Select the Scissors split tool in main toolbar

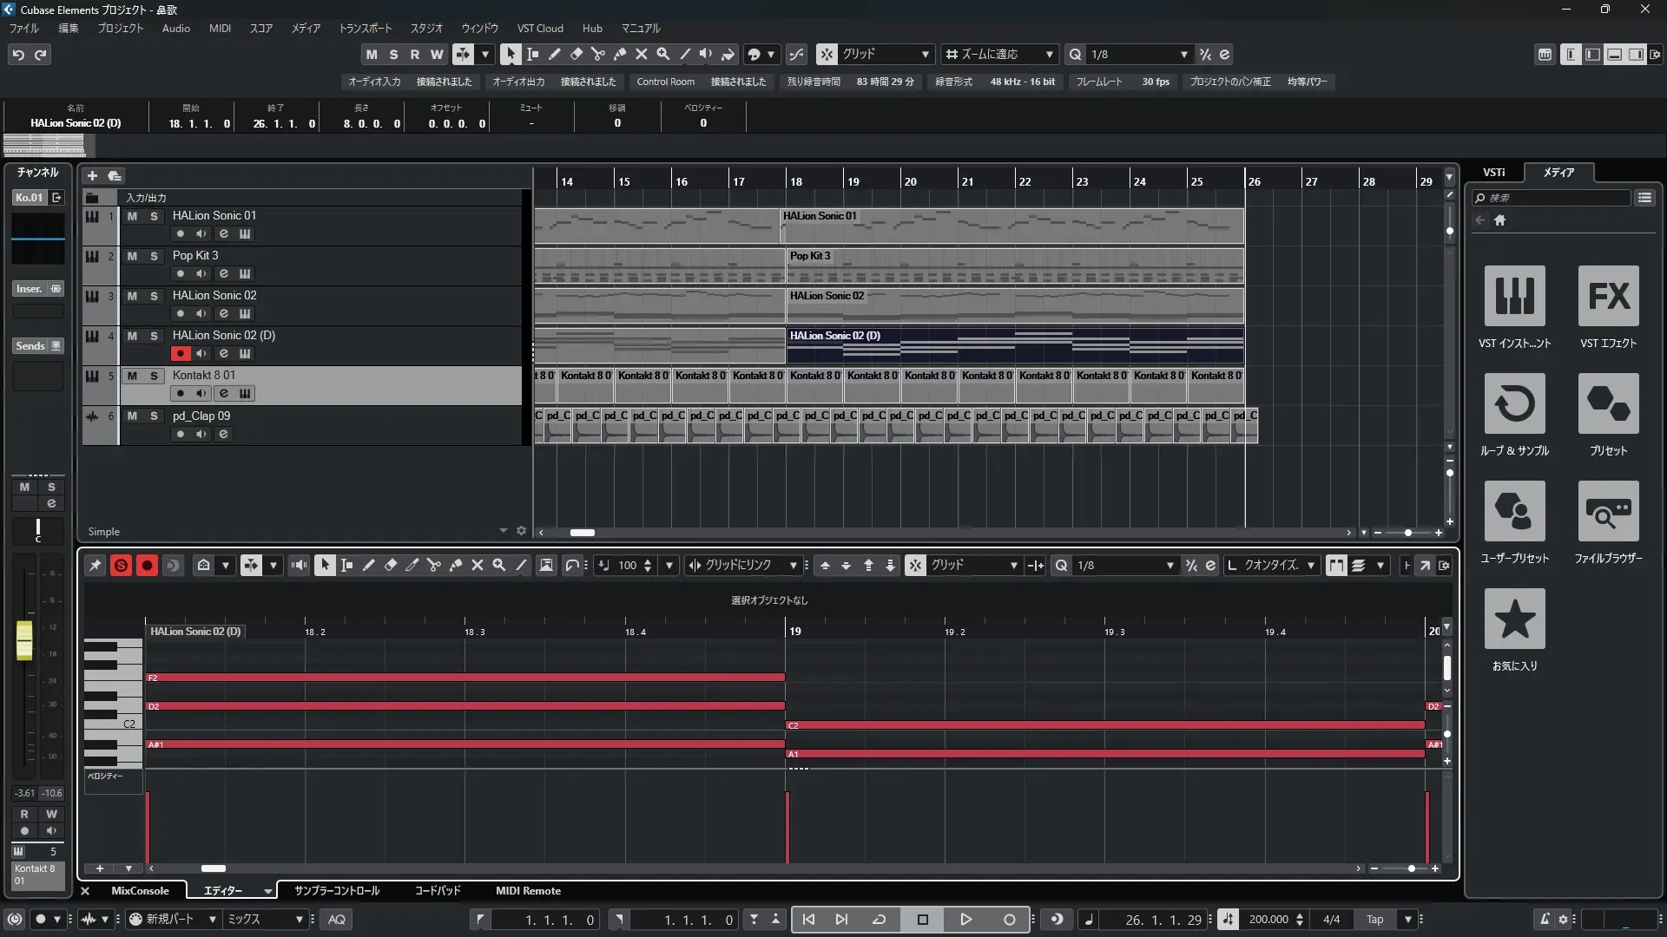[597, 54]
